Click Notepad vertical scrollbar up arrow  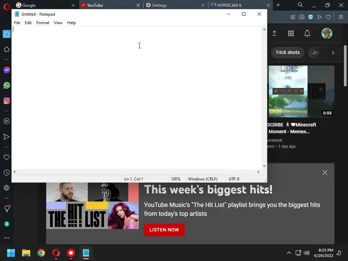[264, 29]
